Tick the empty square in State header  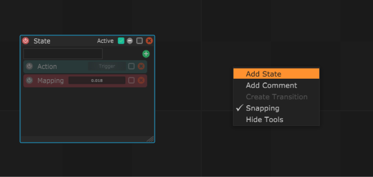[x=139, y=41]
